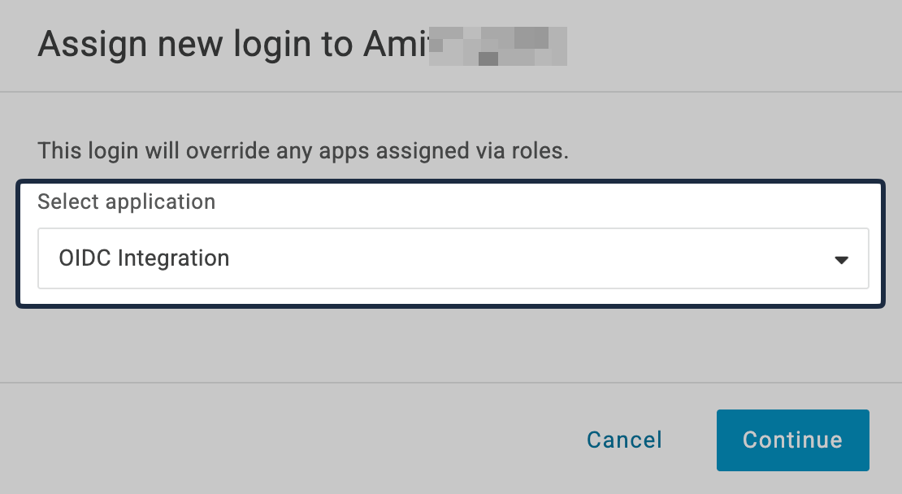The width and height of the screenshot is (902, 494).
Task: Open application choices via the chevron
Action: (x=843, y=258)
